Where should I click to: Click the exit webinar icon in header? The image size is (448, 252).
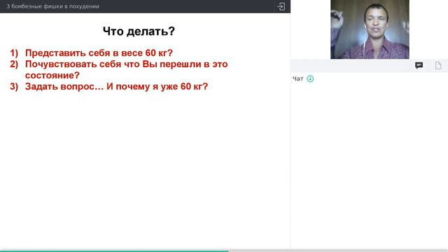click(281, 6)
